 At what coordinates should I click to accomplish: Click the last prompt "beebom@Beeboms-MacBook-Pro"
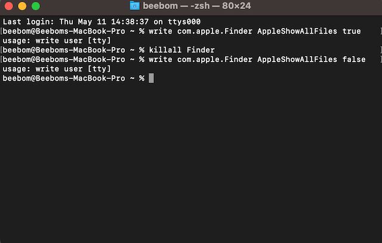64,79
